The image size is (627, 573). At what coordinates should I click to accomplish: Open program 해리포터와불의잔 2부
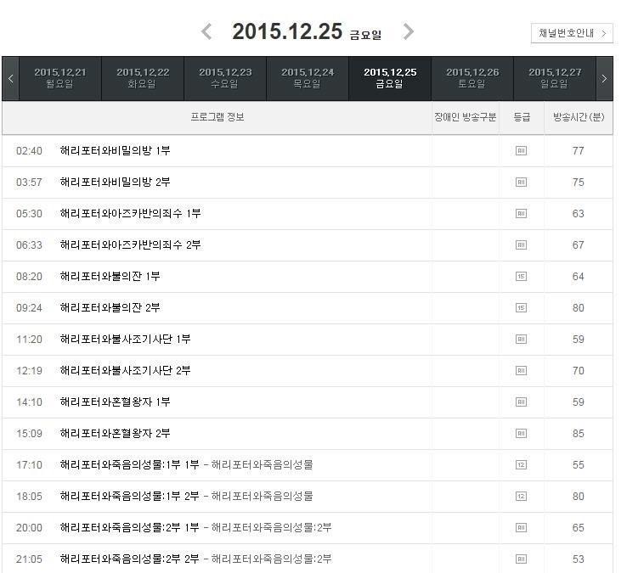[x=110, y=307]
